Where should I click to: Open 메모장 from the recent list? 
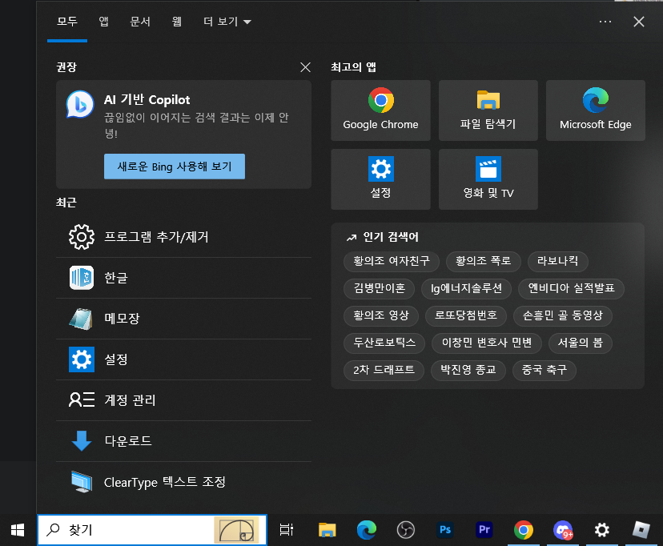(183, 319)
